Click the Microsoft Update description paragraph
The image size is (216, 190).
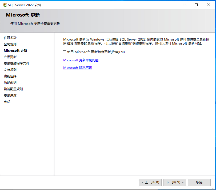point(136,41)
